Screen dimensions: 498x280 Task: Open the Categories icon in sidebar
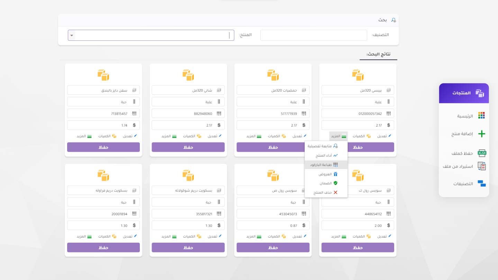click(x=481, y=184)
